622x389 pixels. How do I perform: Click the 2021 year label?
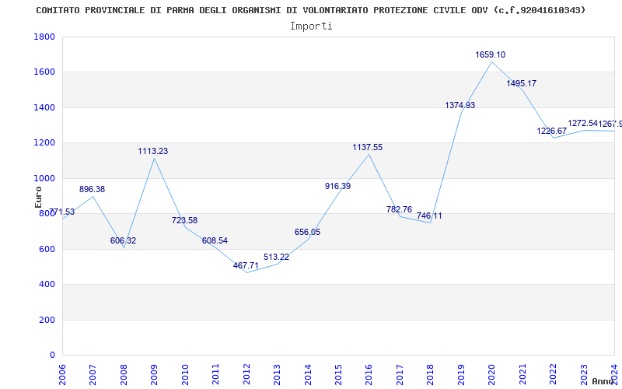pyautogui.click(x=522, y=374)
